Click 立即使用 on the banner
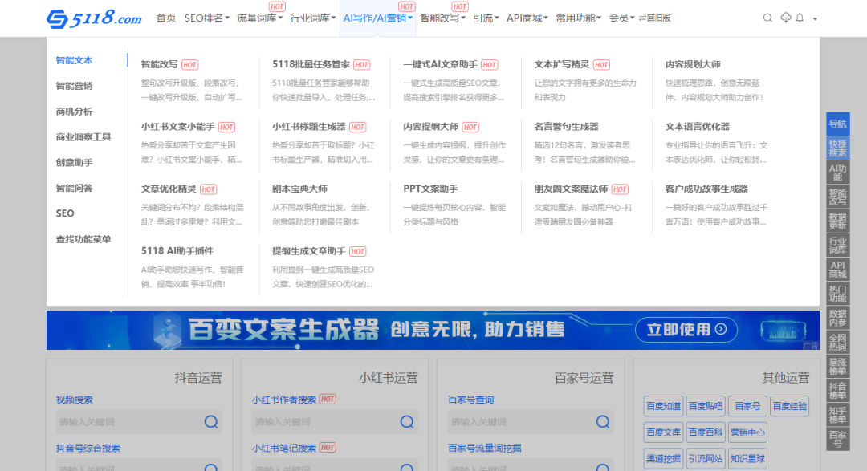The width and height of the screenshot is (867, 471). (x=686, y=330)
